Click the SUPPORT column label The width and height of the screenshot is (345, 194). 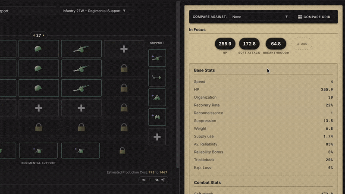157,43
